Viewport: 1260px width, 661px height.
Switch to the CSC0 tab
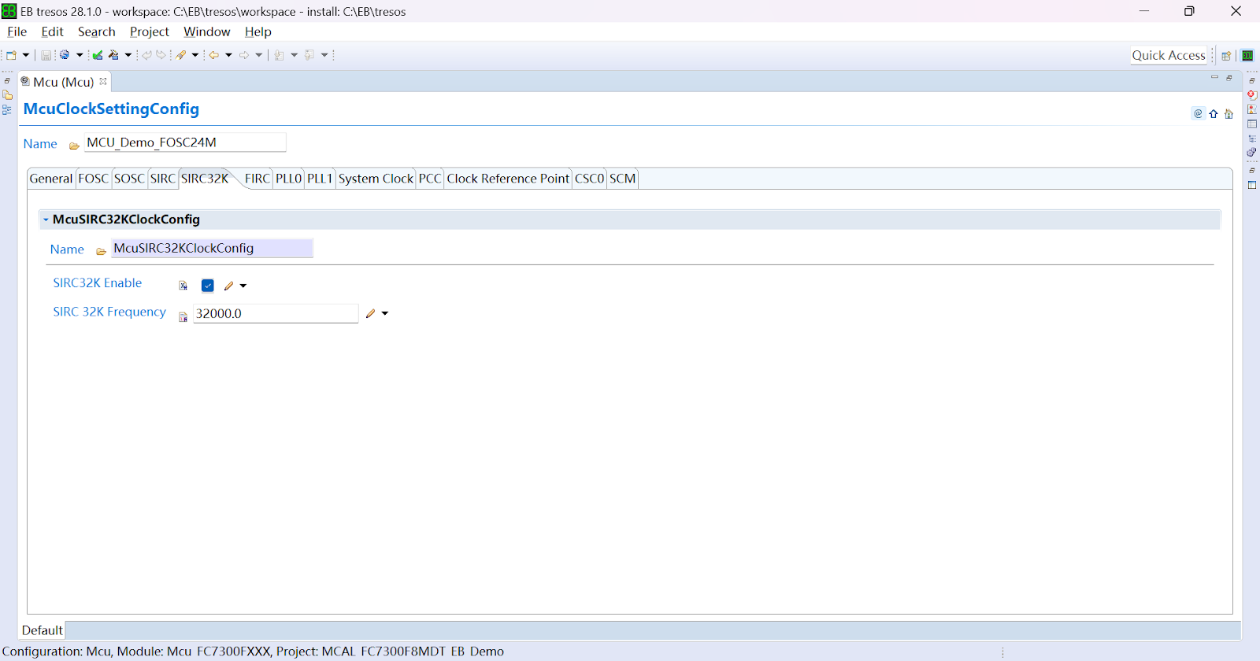[589, 179]
